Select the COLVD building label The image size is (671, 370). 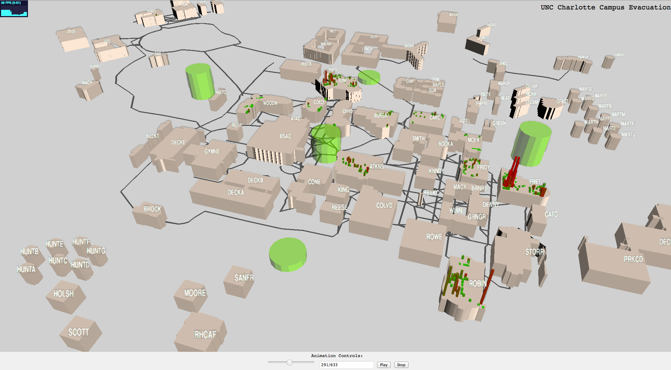pos(384,206)
